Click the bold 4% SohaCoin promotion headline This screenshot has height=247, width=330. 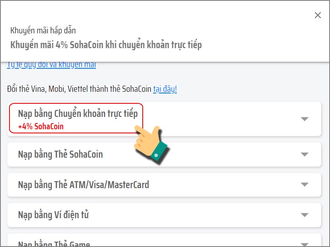click(106, 45)
